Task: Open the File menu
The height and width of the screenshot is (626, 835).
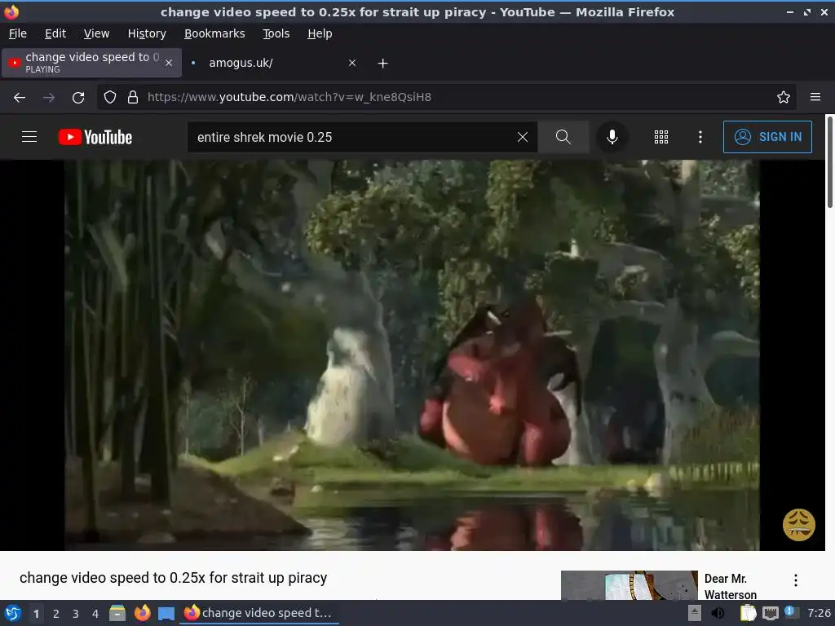Action: 18,33
